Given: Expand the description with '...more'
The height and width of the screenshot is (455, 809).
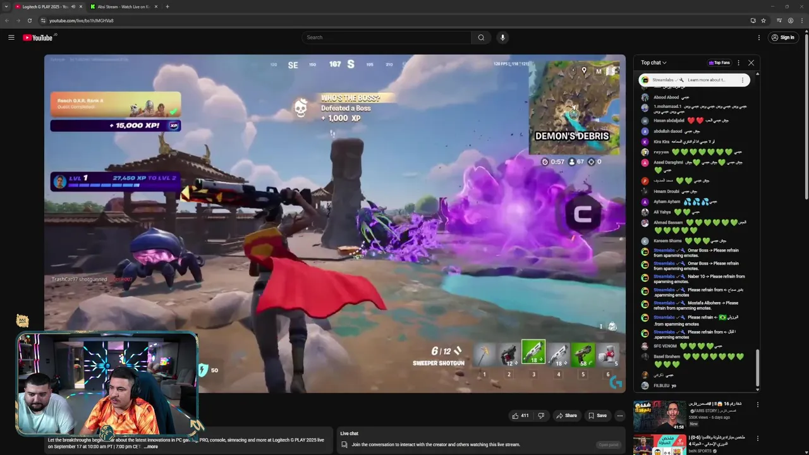Looking at the screenshot, I should point(151,447).
